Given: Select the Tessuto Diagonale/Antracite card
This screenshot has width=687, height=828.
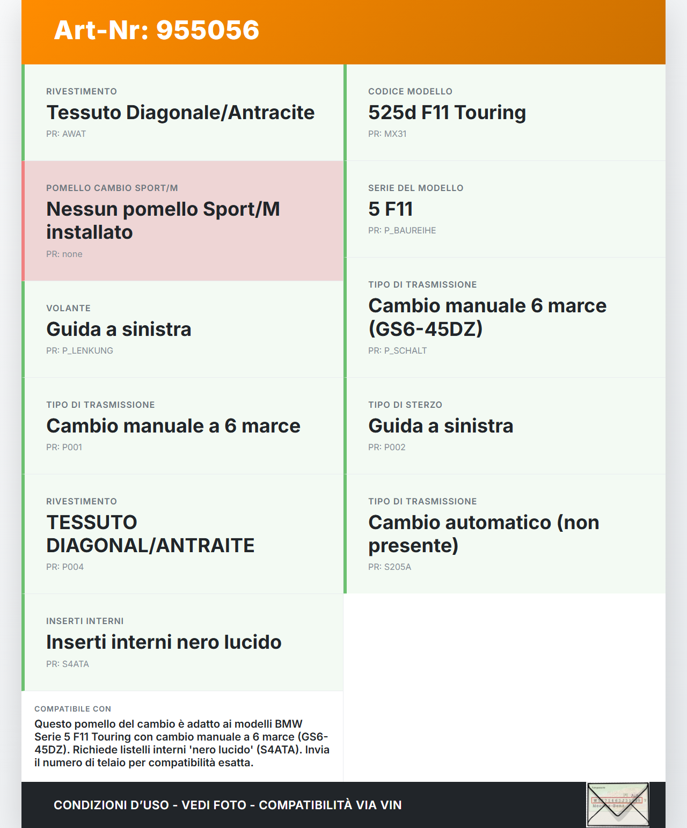Looking at the screenshot, I should (182, 113).
